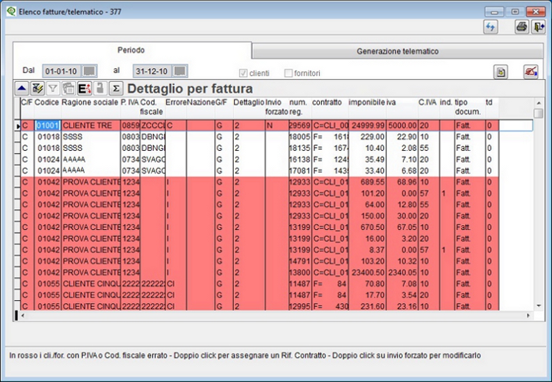Click the blue refresh arrows icon

491,26
